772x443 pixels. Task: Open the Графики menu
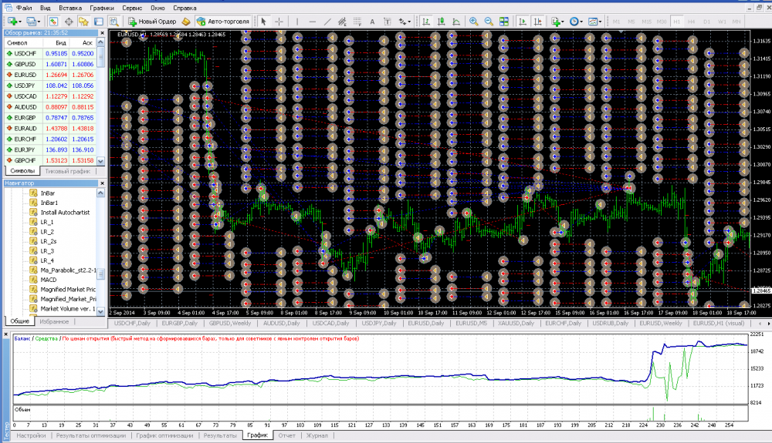(102, 8)
